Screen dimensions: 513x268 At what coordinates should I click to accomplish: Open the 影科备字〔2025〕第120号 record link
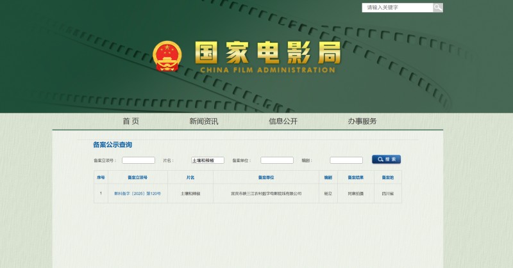pos(137,193)
